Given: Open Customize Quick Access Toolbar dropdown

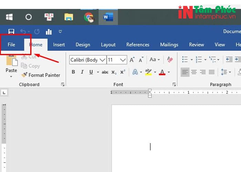Looking at the screenshot, I should point(60,32).
